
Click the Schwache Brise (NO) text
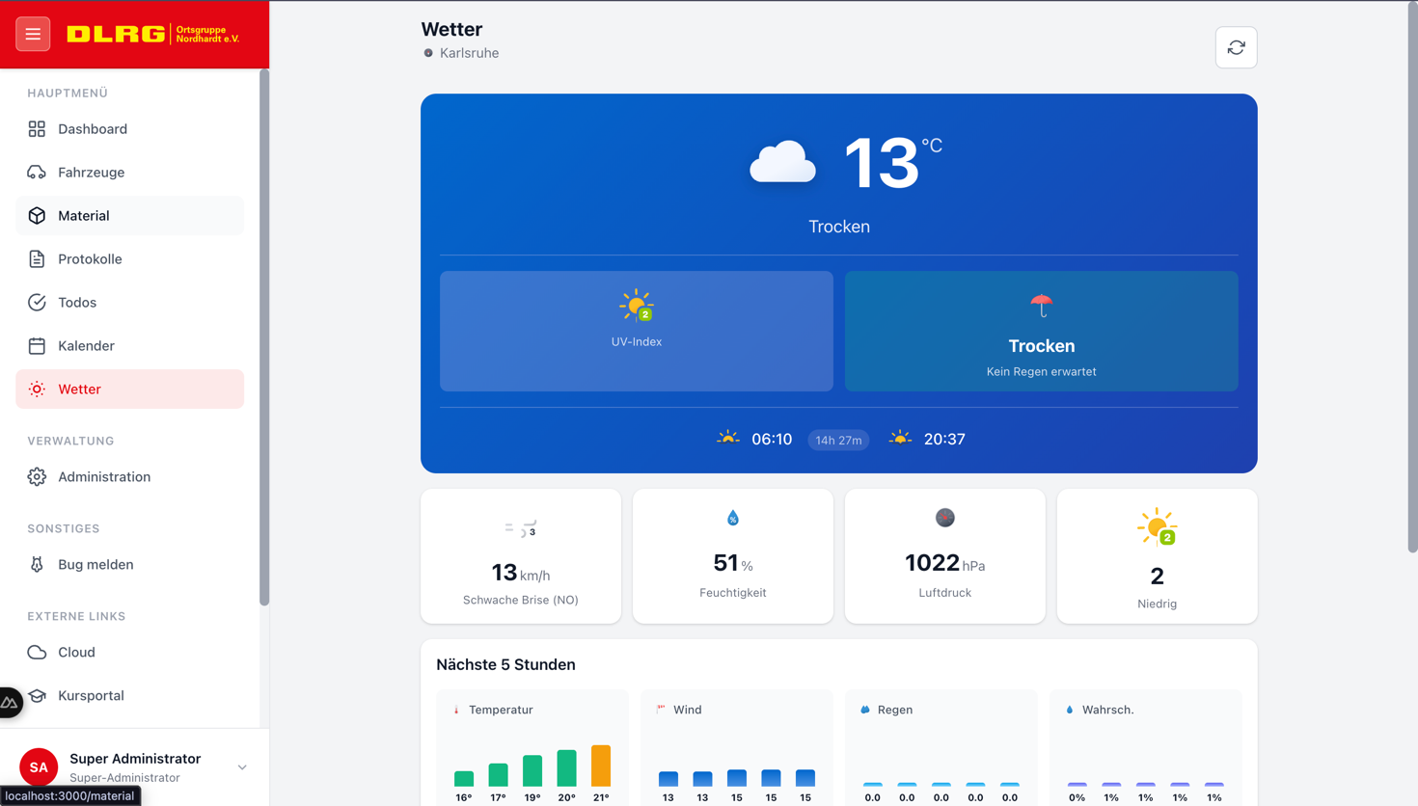click(x=521, y=600)
